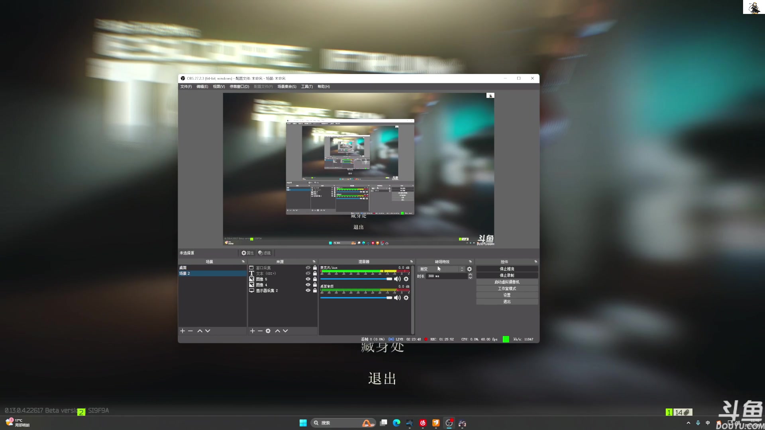
Task: Add a new source with plus icon
Action: (x=252, y=331)
